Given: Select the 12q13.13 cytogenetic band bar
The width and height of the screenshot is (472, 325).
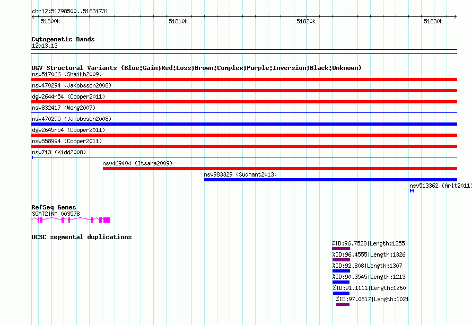Looking at the screenshot, I should [x=244, y=51].
